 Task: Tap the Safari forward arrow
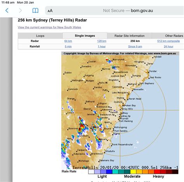20,10
